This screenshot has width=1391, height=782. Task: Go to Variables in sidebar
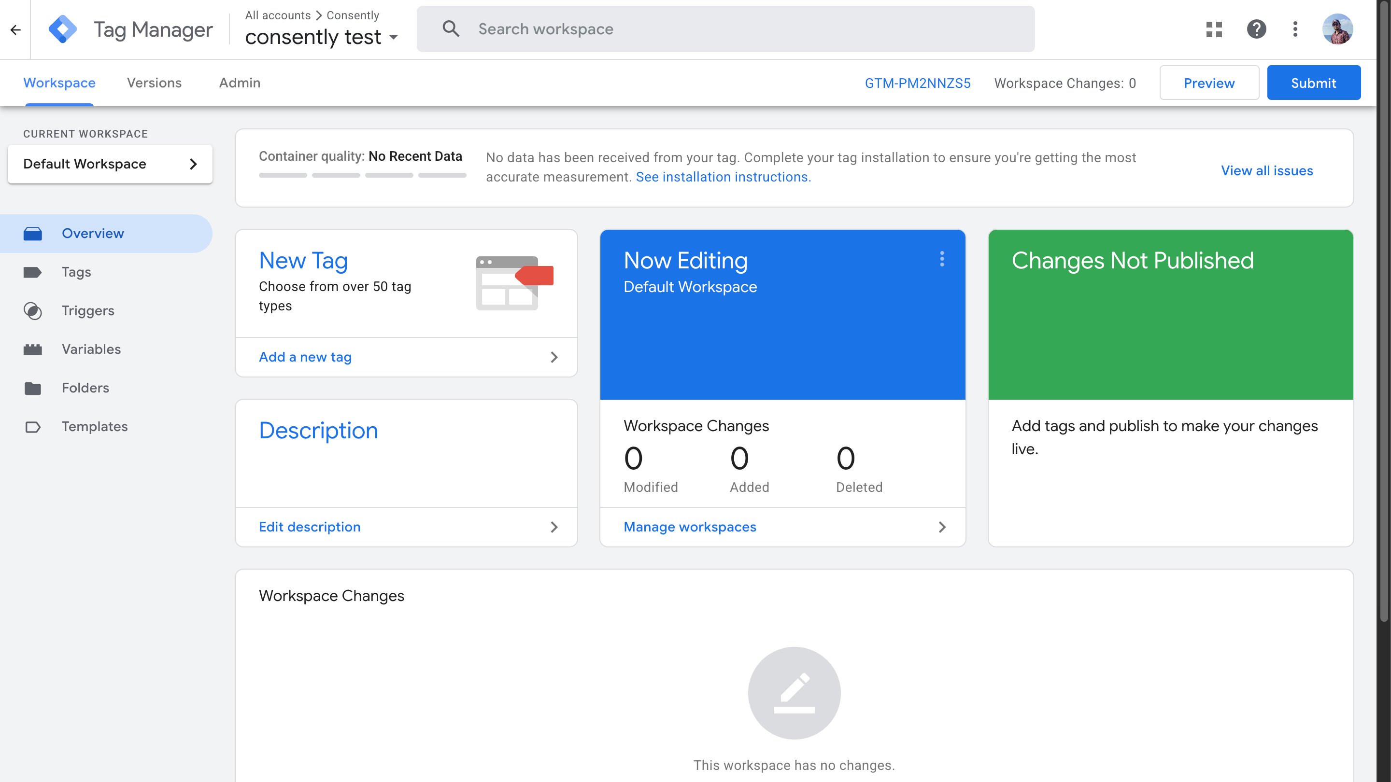pos(91,349)
